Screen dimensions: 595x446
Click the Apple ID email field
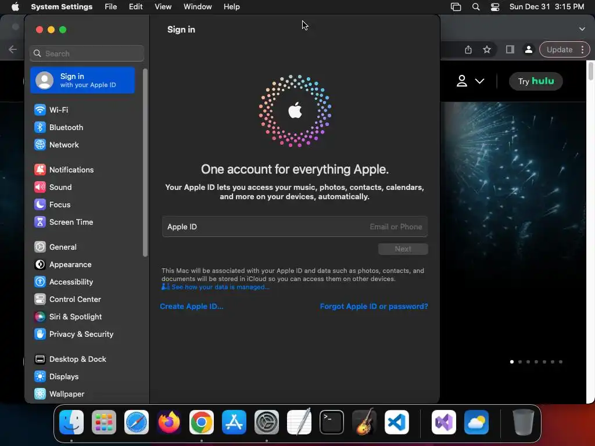(295, 227)
